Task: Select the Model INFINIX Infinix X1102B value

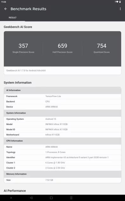Action: click(56, 124)
